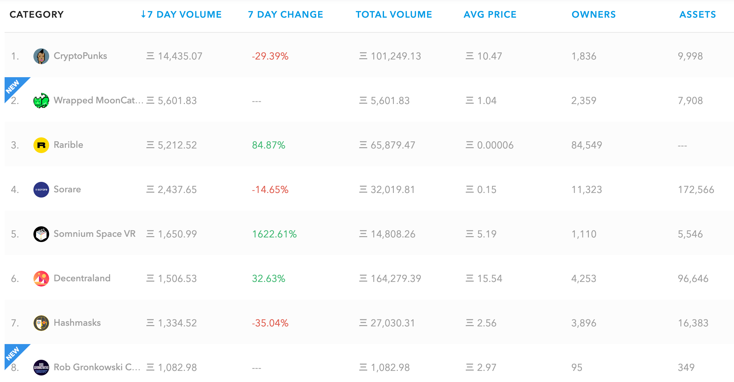Open the Decentraland collection name link
This screenshot has height=382, width=734.
tap(82, 278)
